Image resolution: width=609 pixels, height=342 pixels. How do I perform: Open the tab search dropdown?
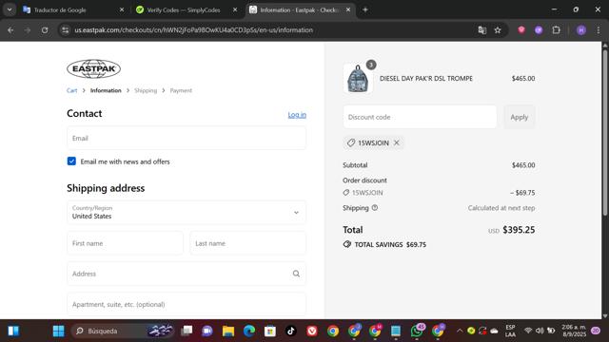[x=10, y=10]
